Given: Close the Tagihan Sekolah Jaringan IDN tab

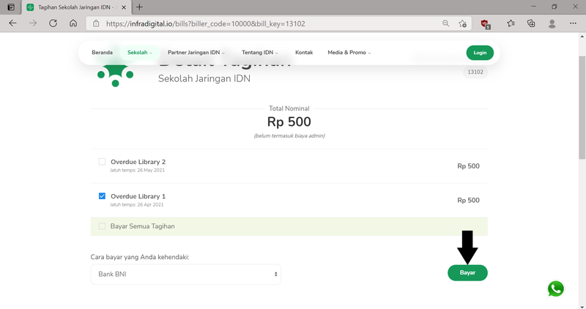Looking at the screenshot, I should (x=124, y=7).
